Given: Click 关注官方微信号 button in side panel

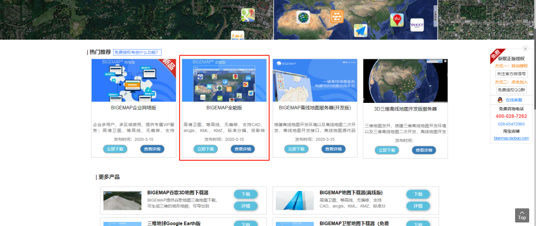Looking at the screenshot, I should point(511,74).
